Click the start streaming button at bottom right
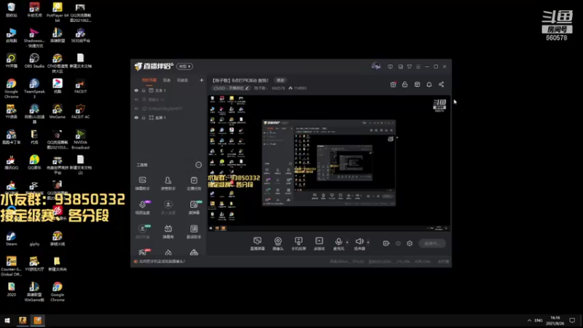The image size is (583, 328). pos(431,243)
